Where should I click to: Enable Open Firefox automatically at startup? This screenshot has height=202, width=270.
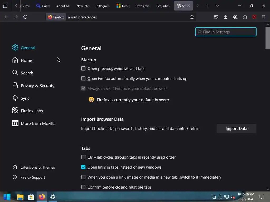coord(83,78)
